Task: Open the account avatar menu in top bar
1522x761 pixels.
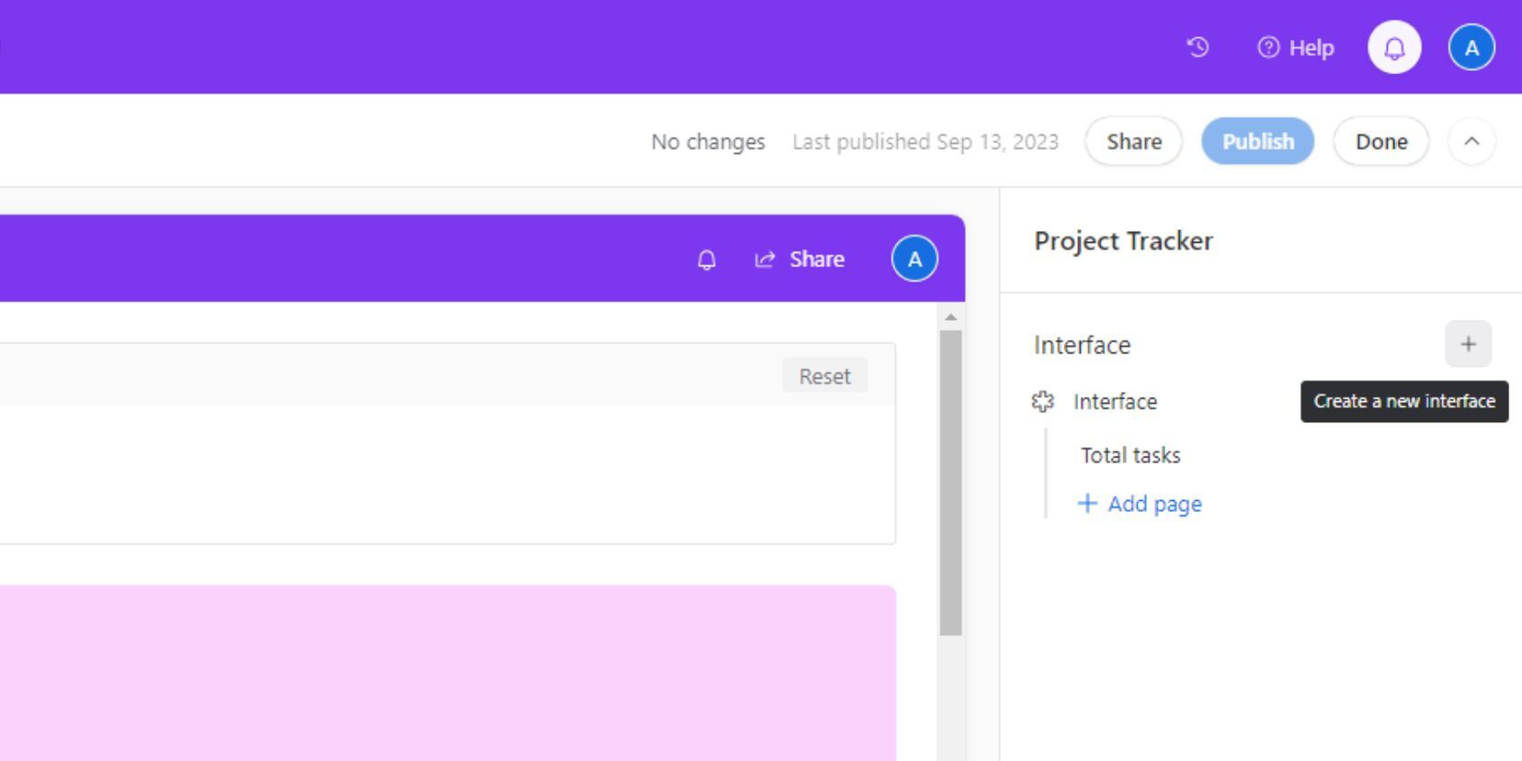Action: [1471, 47]
